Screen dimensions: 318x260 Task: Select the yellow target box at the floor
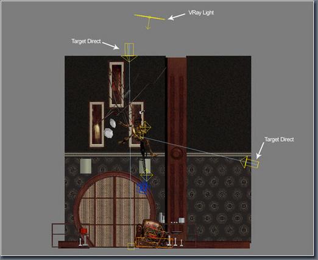click(x=131, y=246)
